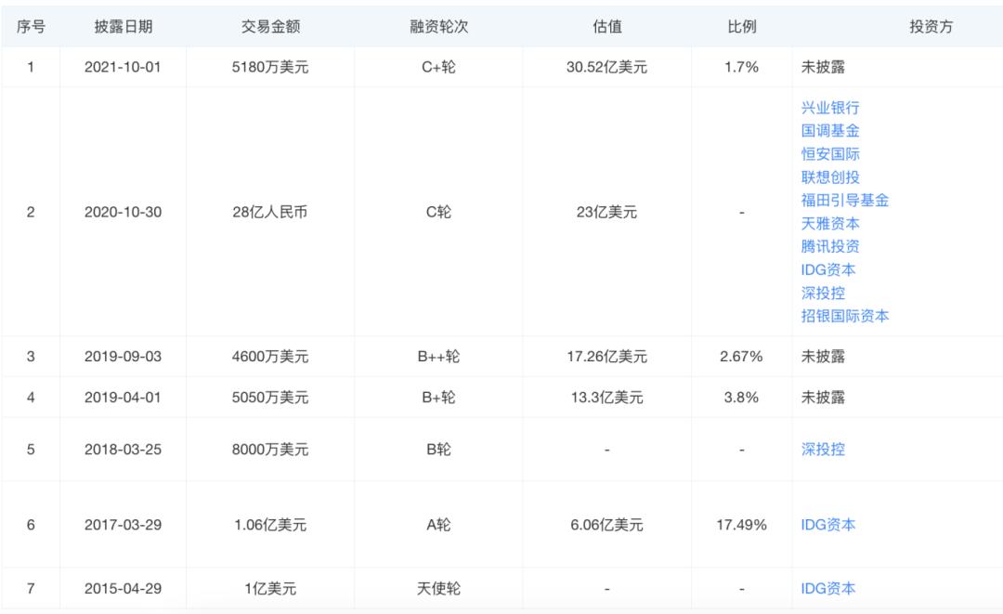Open IDG资本 in the A轮 row
This screenshot has width=1003, height=614.
828,525
